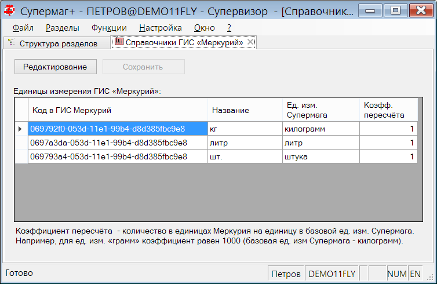The width and height of the screenshot is (437, 284).
Task: Click the Структура разделов tab tree icon
Action: click(x=12, y=43)
